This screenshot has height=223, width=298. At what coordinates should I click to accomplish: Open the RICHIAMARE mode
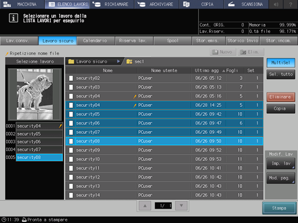[x=112, y=4]
